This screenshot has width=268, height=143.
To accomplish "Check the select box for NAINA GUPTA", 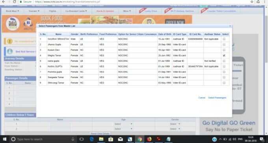I will pos(224,67).
